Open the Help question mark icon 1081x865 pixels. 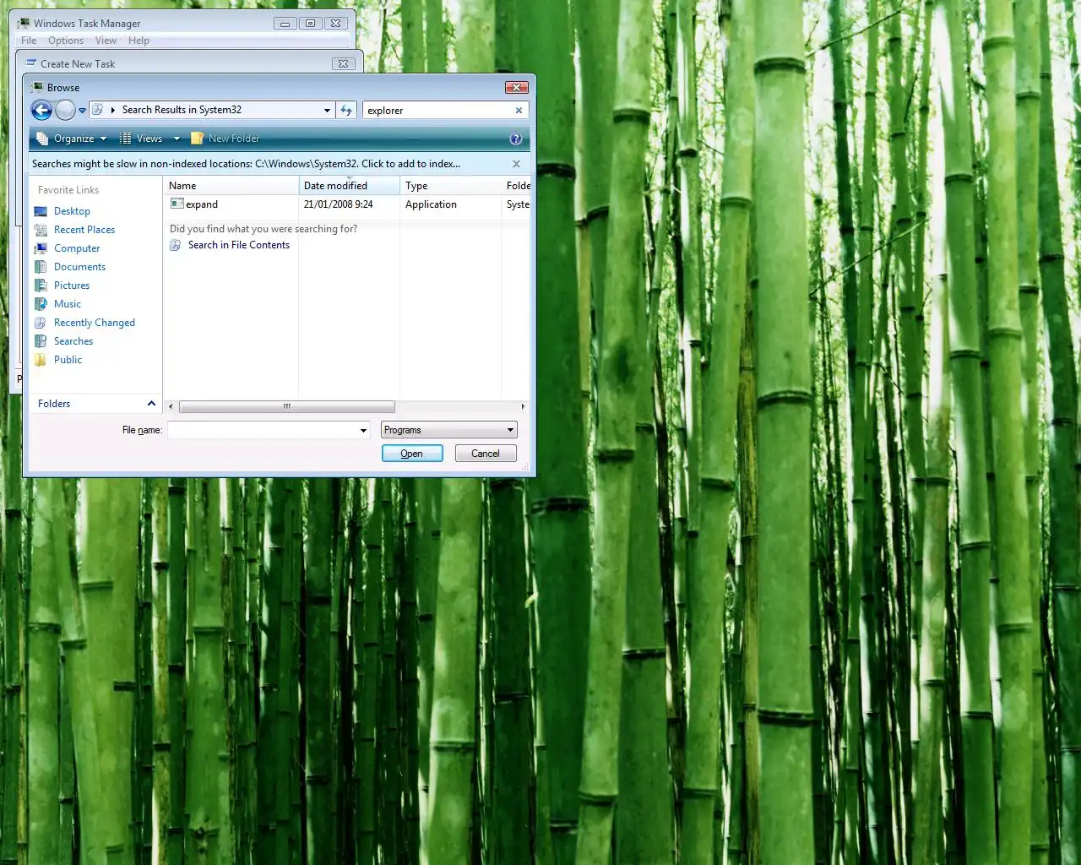coord(516,139)
